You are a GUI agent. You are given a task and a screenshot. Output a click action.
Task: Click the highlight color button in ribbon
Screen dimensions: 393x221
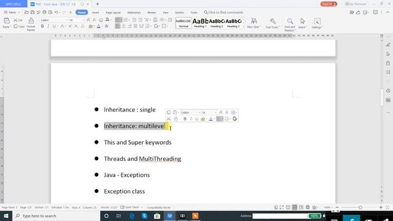click(x=90, y=26)
